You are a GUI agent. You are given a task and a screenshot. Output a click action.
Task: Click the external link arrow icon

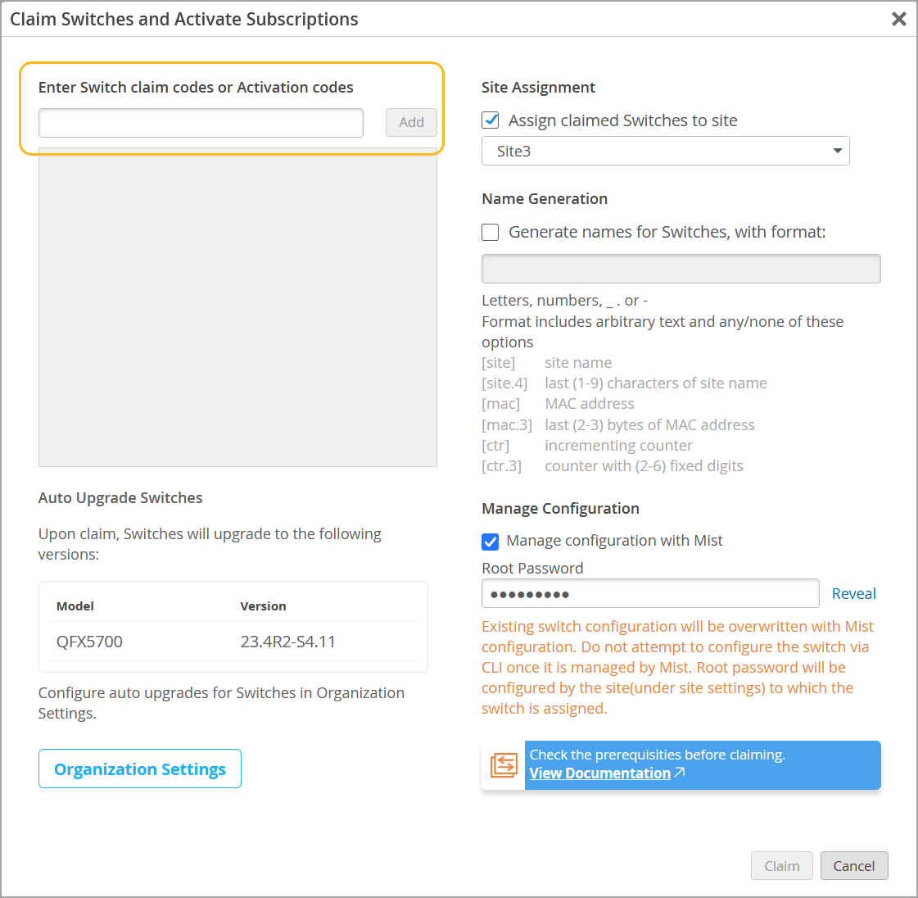pyautogui.click(x=680, y=773)
